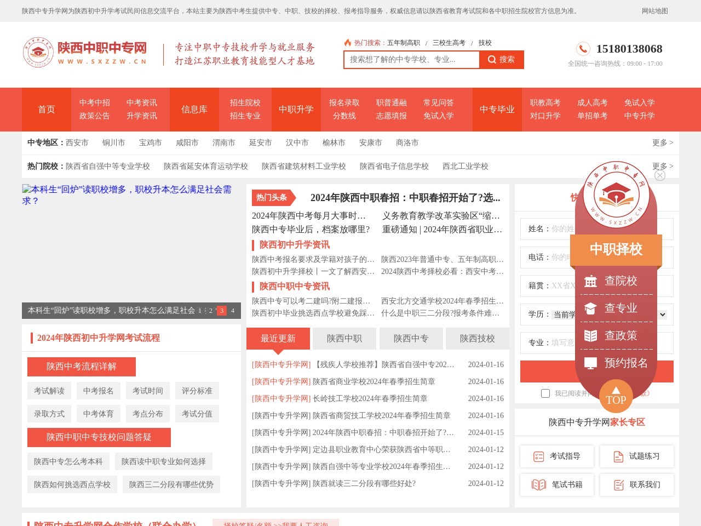Click the TOP back-to-top button
Image resolution: width=701 pixels, height=526 pixels.
(616, 396)
